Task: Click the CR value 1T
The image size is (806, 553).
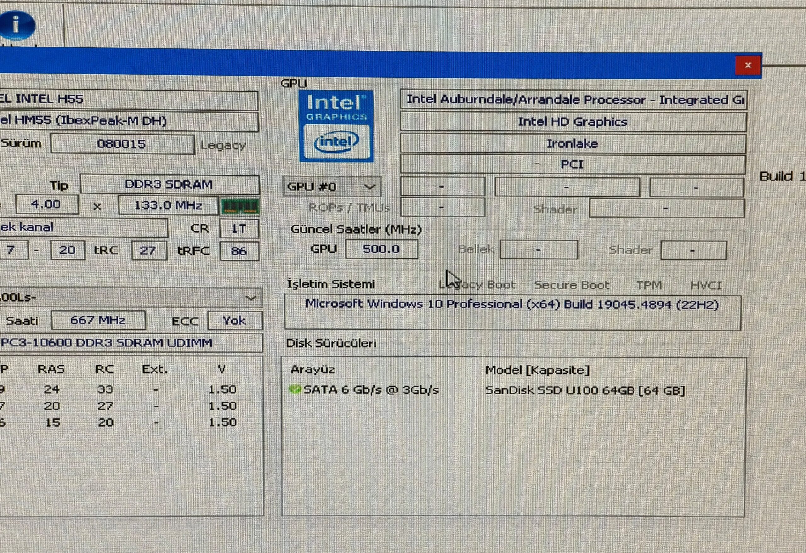Action: [239, 229]
